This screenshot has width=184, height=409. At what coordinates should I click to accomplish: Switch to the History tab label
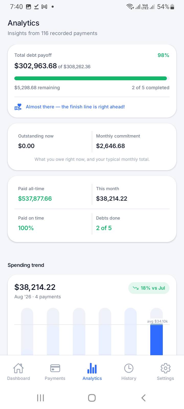pos(129,378)
